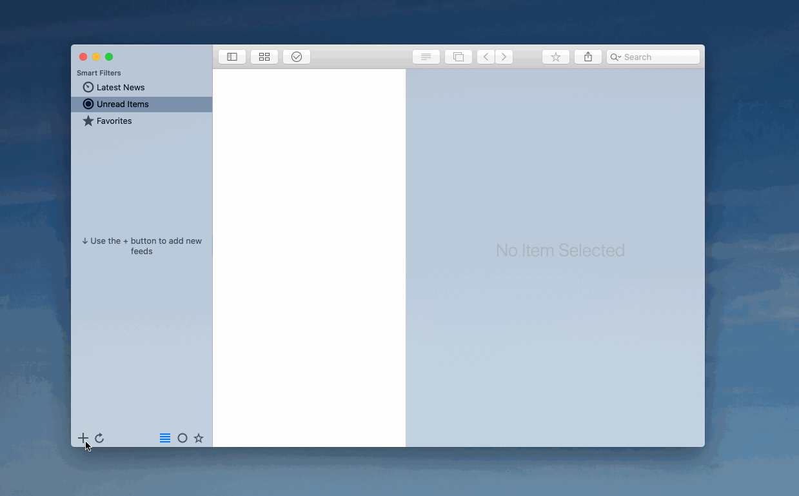Add a new feed with plus button
799x496 pixels.
point(83,438)
